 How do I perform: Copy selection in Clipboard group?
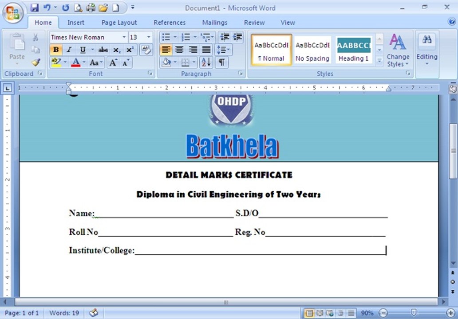click(x=36, y=50)
